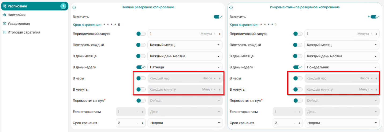Open the Понедельник weekday dropdown
Viewport: 384px width, 132px height.
(342, 67)
